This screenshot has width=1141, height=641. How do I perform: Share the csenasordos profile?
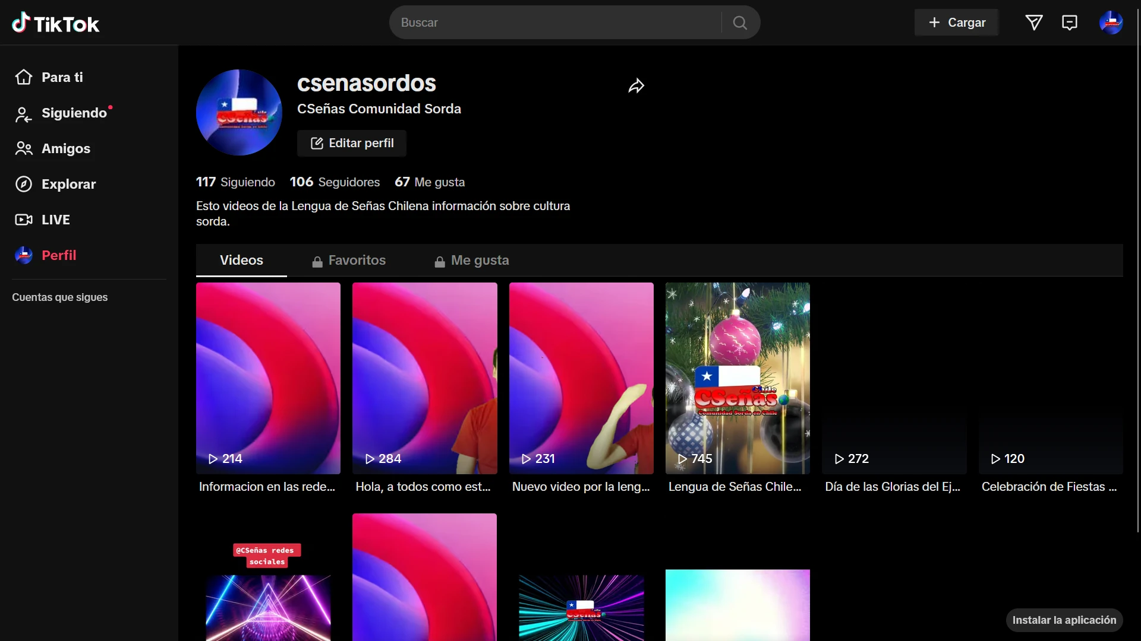pos(636,86)
